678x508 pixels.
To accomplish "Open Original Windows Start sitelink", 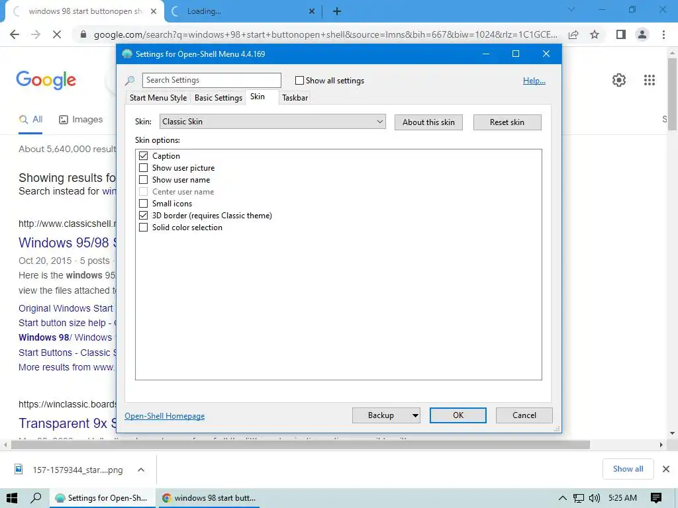I will [66, 308].
